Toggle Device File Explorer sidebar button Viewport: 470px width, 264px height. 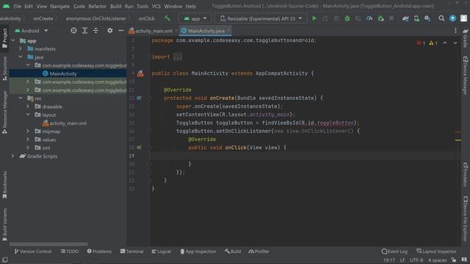(x=465, y=219)
